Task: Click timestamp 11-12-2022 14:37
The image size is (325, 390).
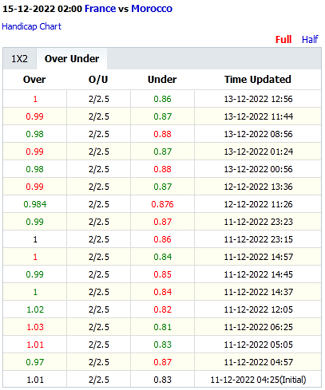Action: tap(258, 292)
